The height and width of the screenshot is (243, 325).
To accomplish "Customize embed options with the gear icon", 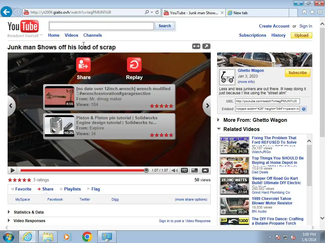I will click(x=304, y=109).
